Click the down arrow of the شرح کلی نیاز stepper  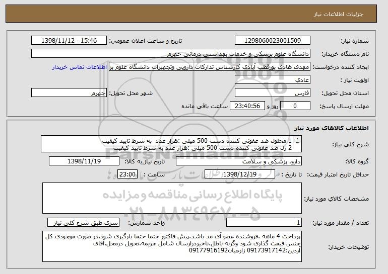[x=297, y=143]
